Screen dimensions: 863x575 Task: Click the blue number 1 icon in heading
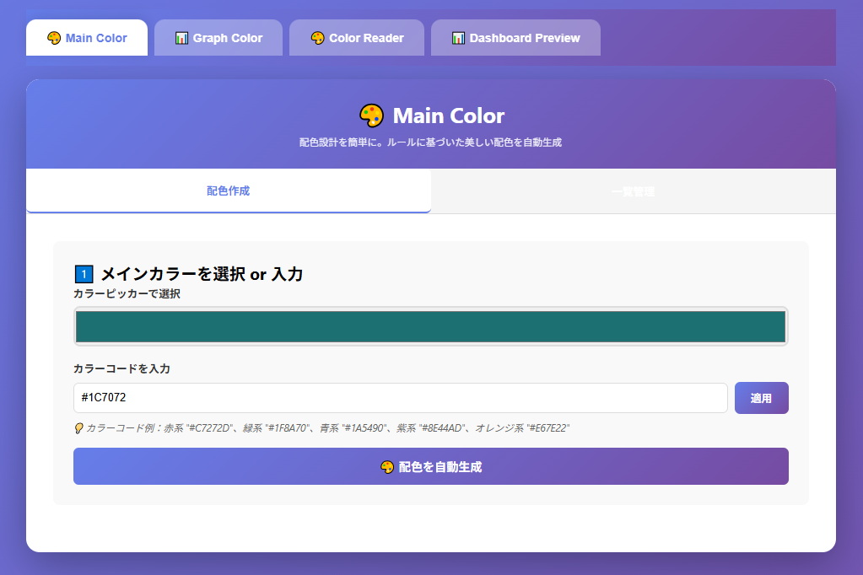coord(83,274)
